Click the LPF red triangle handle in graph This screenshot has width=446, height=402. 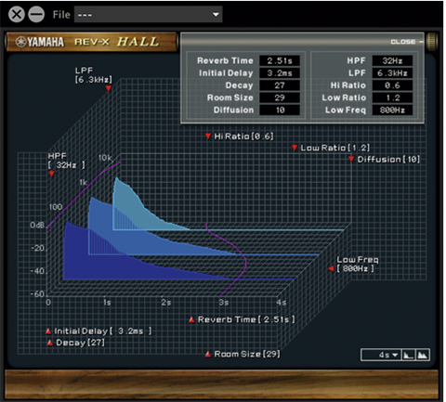coord(109,88)
